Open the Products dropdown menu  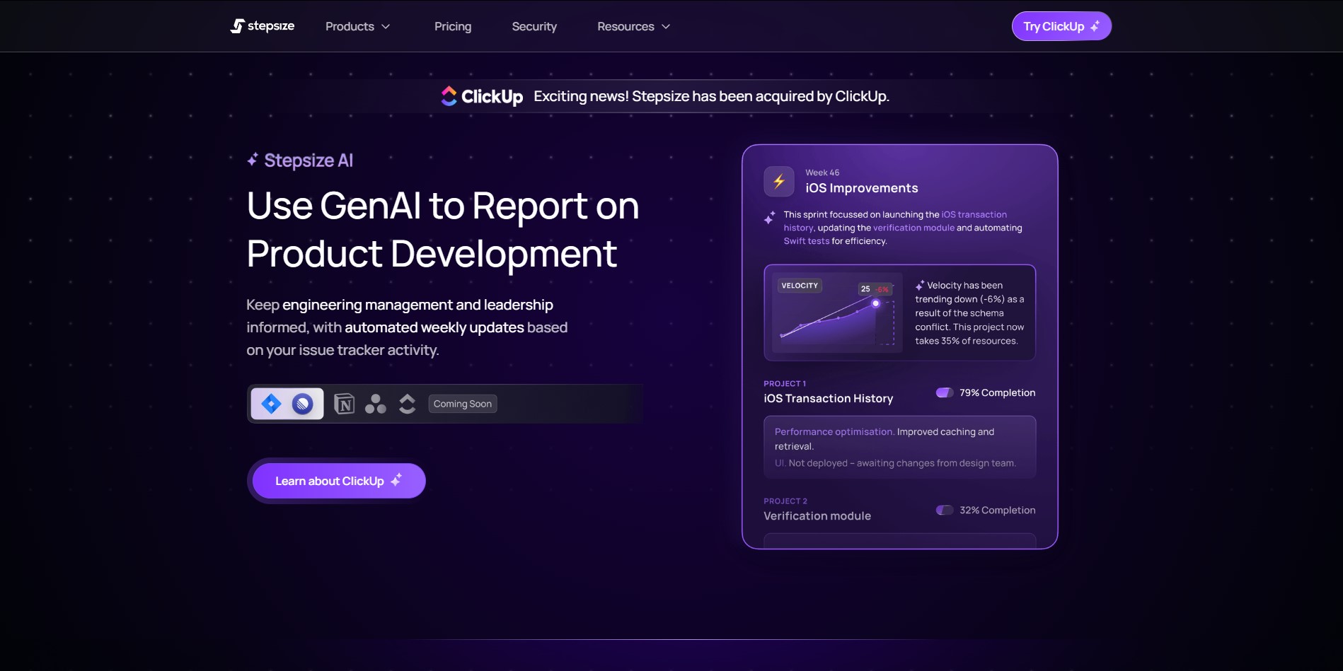coord(357,26)
